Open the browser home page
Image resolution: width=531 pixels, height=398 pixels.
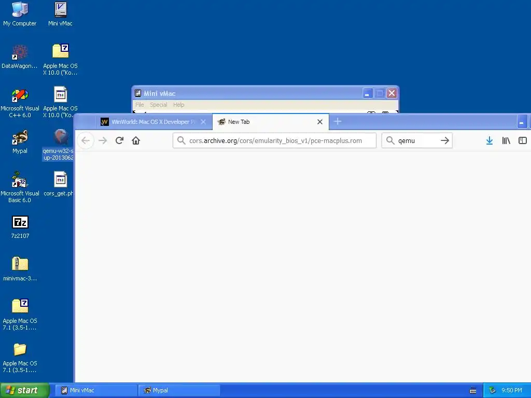136,140
